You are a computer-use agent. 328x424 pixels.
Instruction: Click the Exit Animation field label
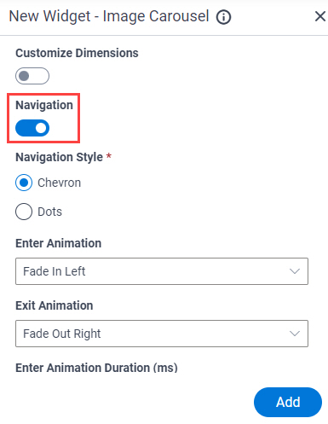[x=55, y=305]
